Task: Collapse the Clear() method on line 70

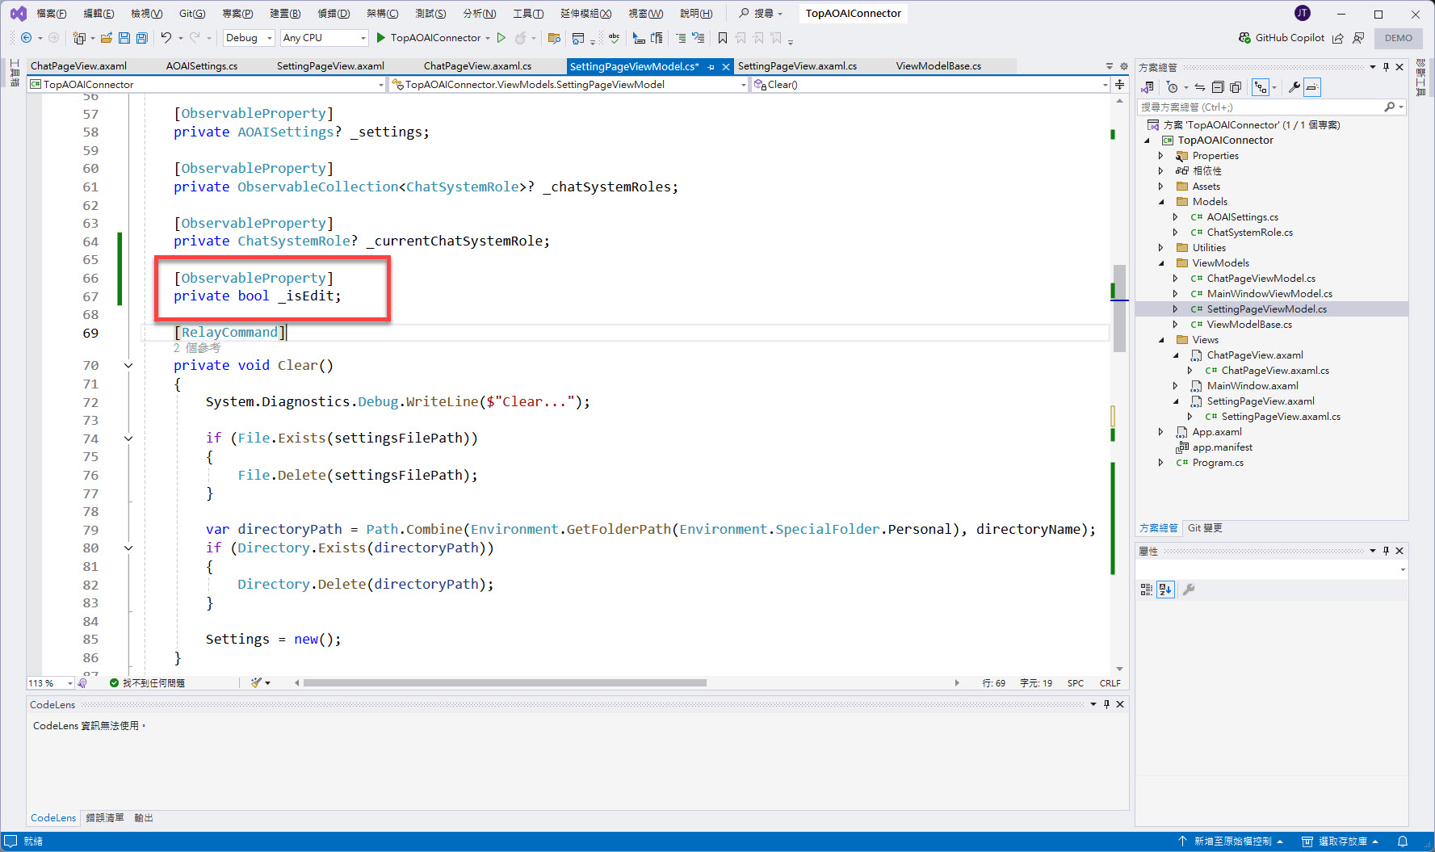Action: pos(128,366)
